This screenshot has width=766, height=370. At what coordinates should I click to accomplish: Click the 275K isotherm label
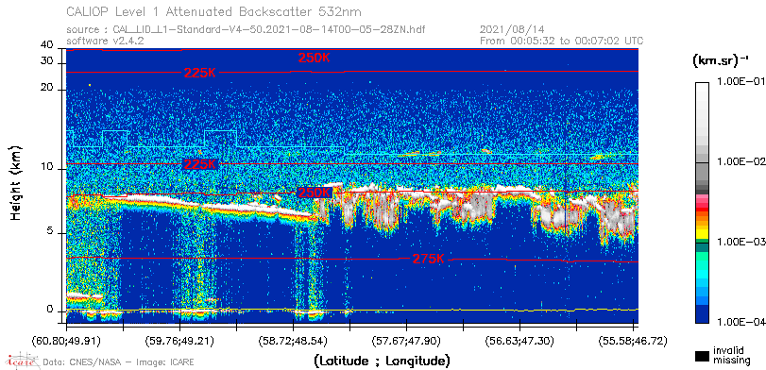tap(429, 260)
